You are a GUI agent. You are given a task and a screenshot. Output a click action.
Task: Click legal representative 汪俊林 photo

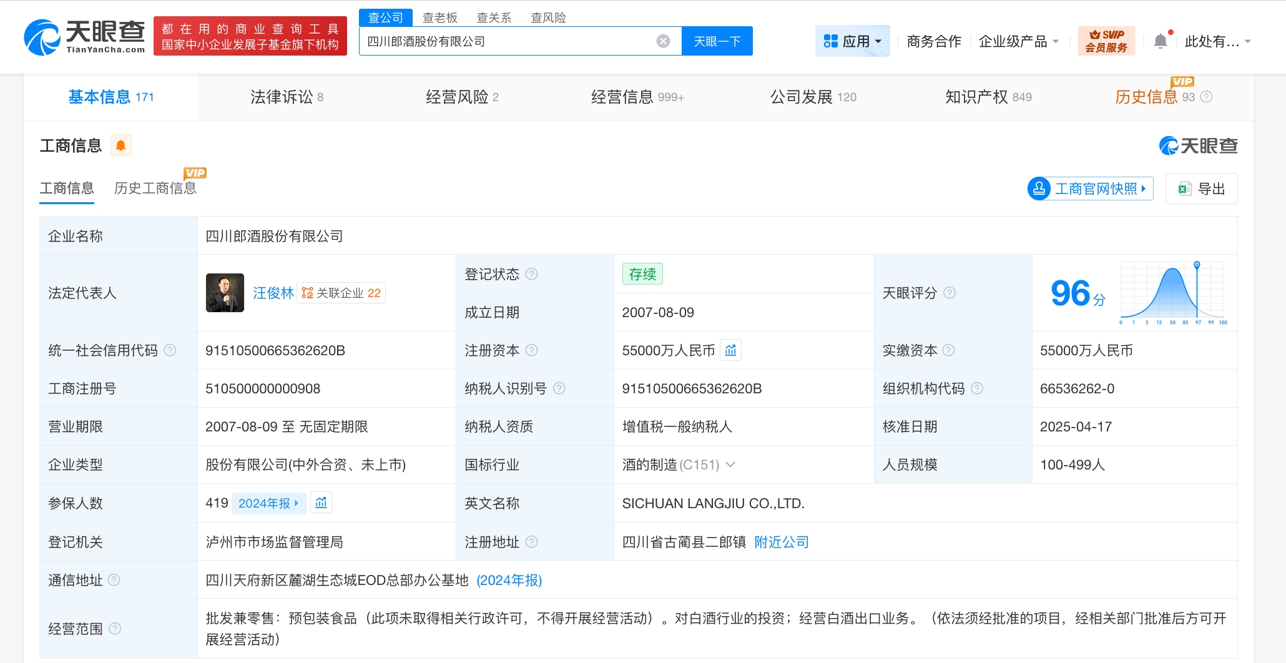click(225, 293)
